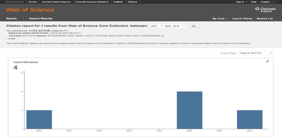Switch to the EndNote tab

tap(118, 2)
